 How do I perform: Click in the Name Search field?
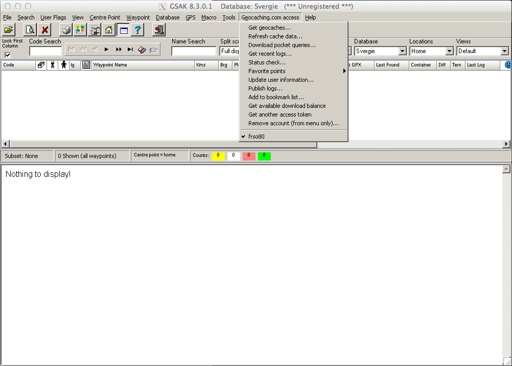click(x=194, y=51)
